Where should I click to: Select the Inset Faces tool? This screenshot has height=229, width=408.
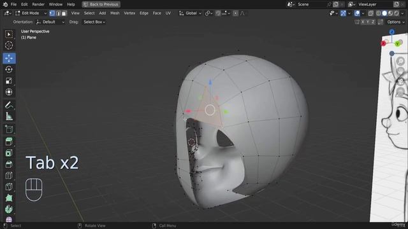pyautogui.click(x=9, y=153)
